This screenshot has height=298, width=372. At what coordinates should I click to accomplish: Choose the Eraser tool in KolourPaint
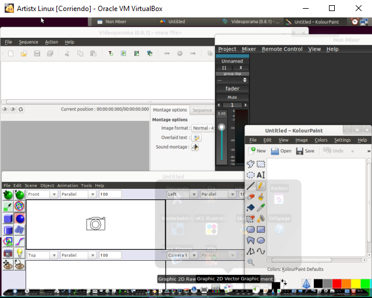pos(251,197)
